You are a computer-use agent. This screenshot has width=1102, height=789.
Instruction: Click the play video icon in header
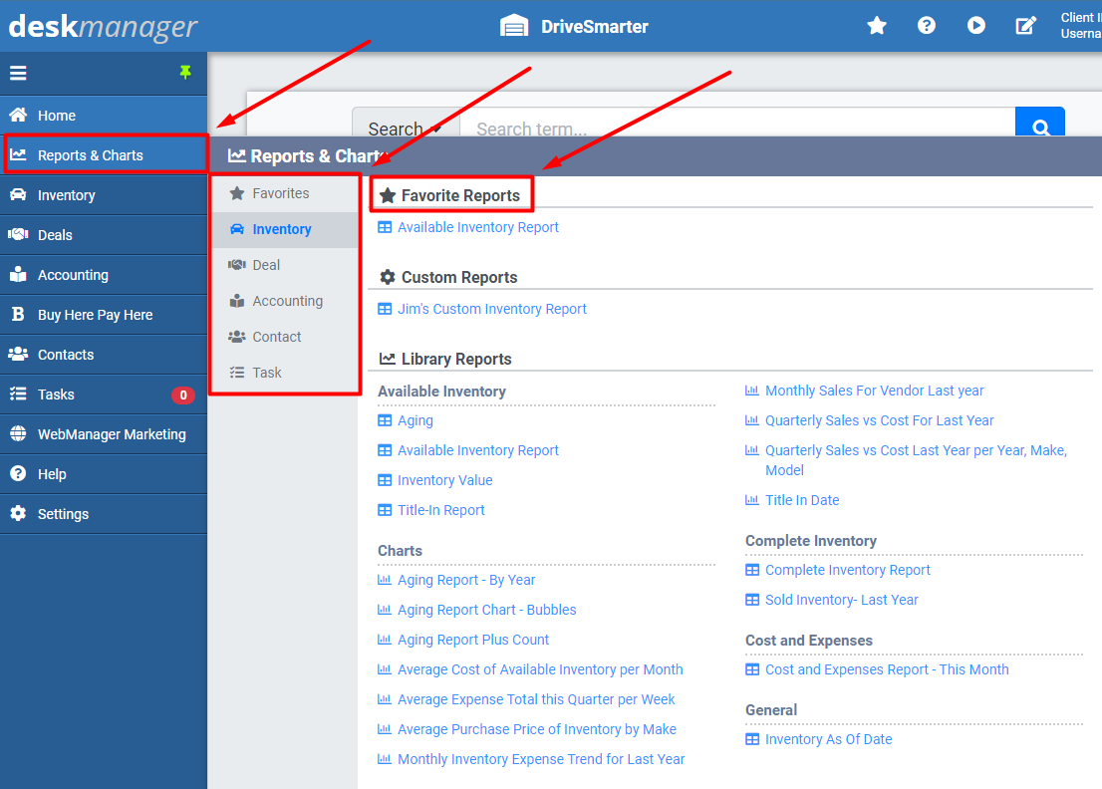click(x=976, y=26)
